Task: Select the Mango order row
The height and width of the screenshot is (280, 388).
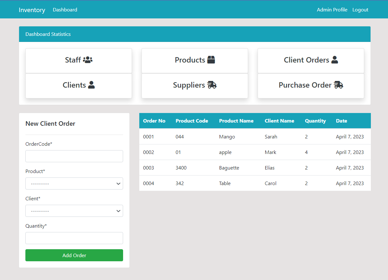Action: pyautogui.click(x=227, y=137)
